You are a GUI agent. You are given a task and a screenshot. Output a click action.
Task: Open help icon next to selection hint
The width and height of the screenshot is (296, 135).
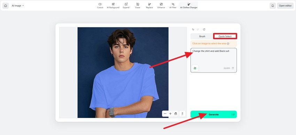coord(228,44)
